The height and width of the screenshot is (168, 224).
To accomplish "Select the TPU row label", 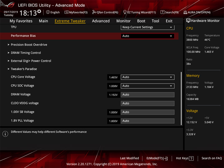I will pos(14,27).
